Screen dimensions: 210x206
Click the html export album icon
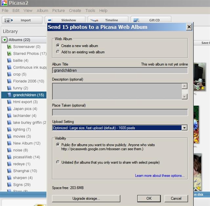9,102
